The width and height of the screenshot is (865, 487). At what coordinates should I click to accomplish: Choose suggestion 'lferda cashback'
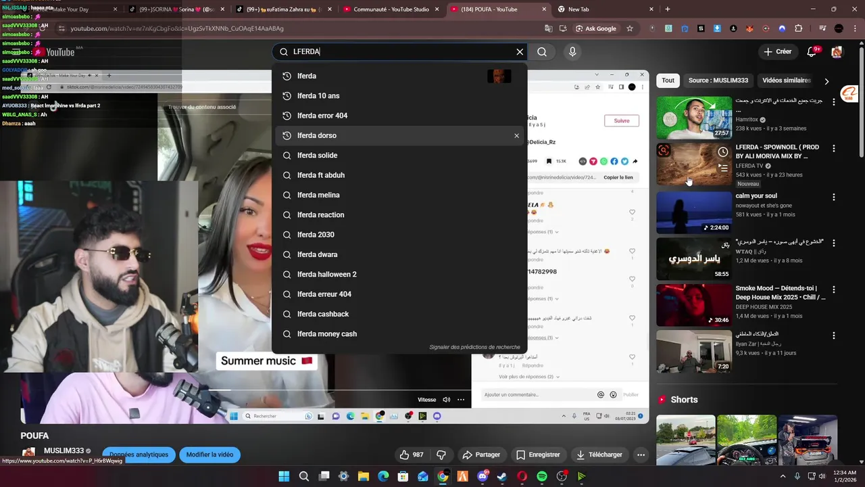400,314
